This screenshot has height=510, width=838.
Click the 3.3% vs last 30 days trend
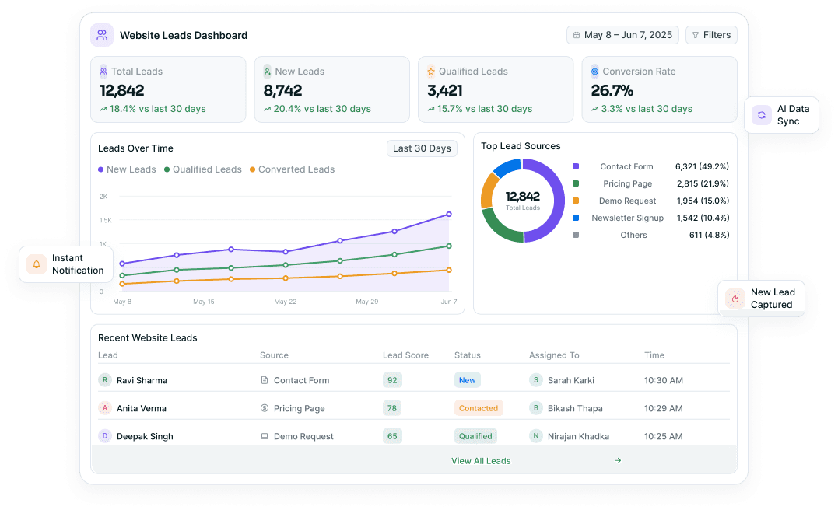click(x=642, y=109)
